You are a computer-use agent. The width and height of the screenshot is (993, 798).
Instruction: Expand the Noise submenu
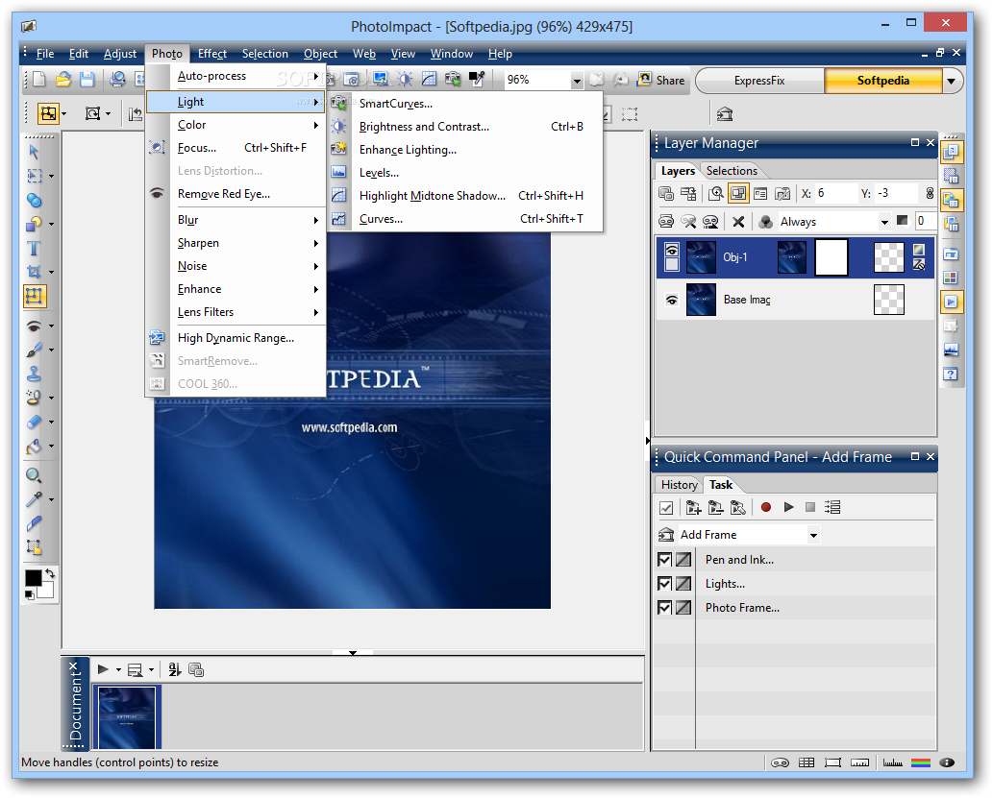point(236,266)
